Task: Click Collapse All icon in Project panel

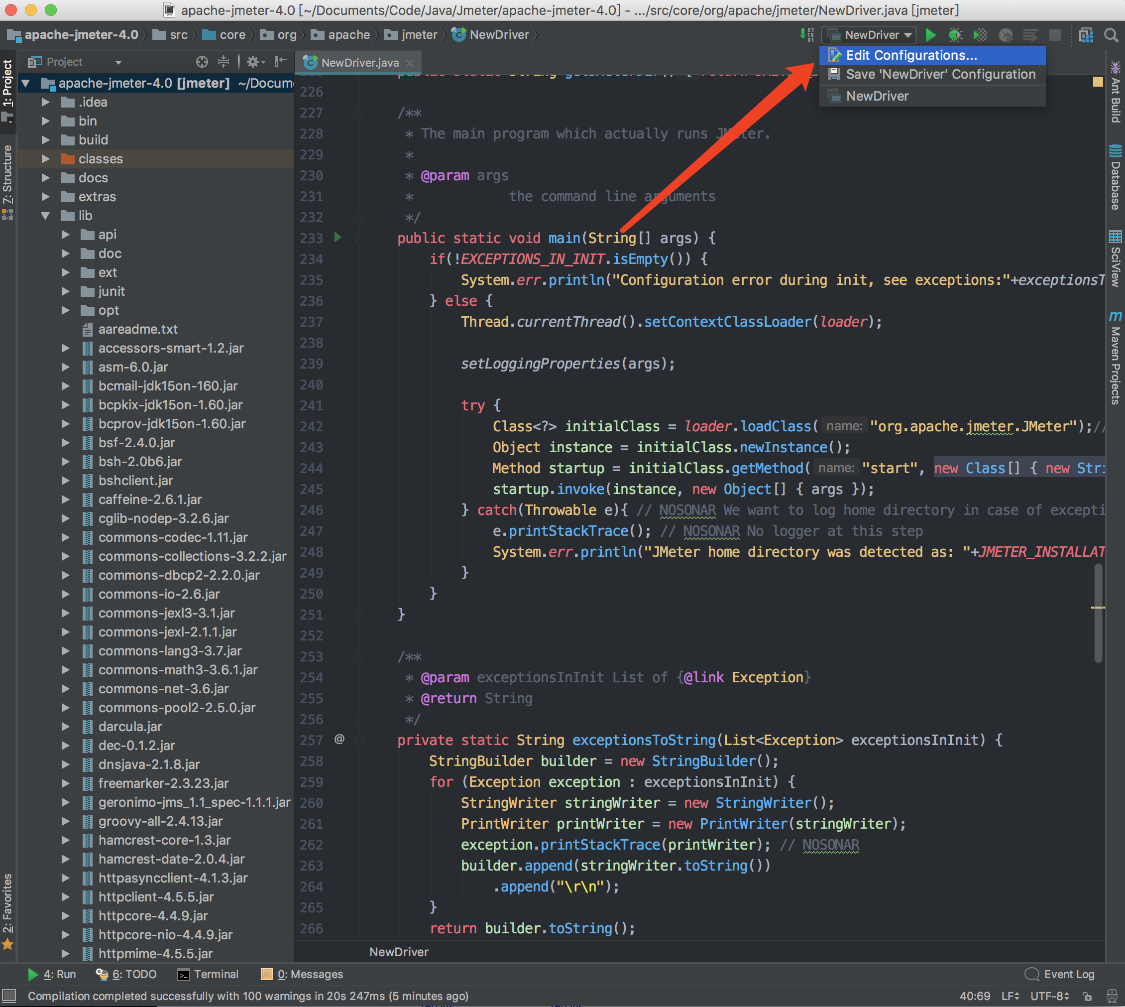Action: (224, 61)
